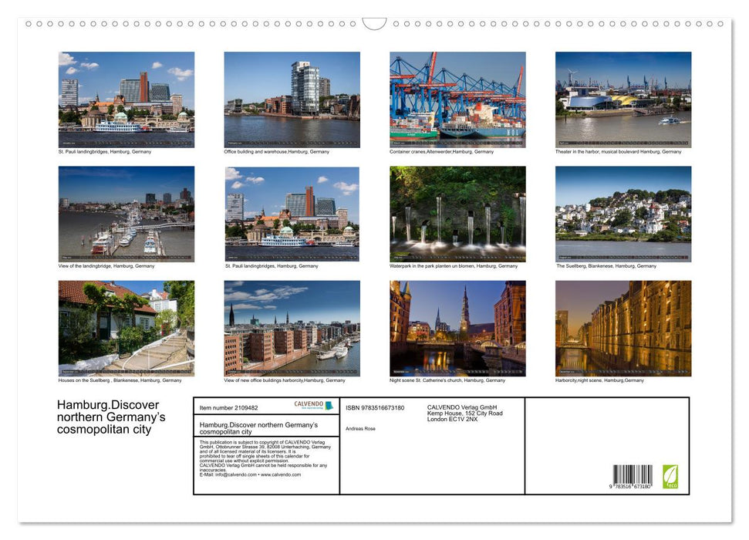Click the blue CALVENDO flag symbol
Screen dimensions: 749x540
pyautogui.click(x=327, y=406)
